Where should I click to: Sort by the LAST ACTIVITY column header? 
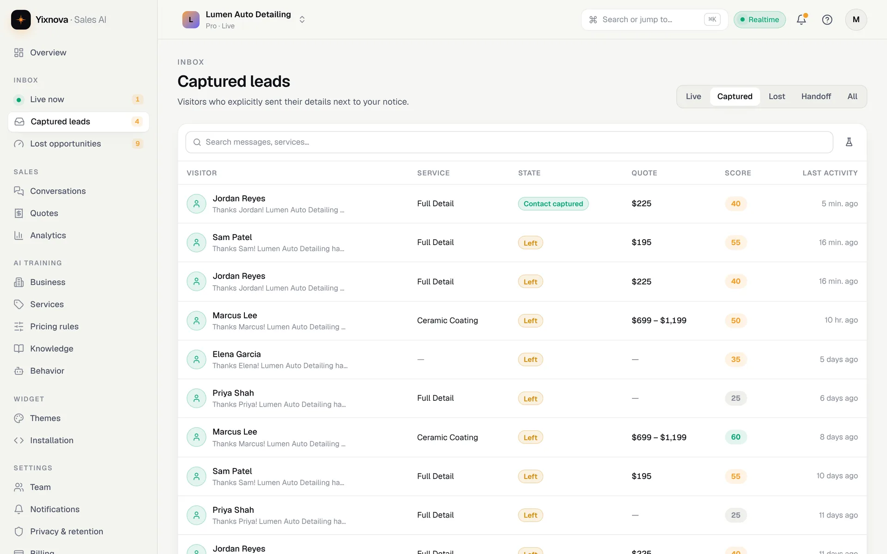click(830, 173)
